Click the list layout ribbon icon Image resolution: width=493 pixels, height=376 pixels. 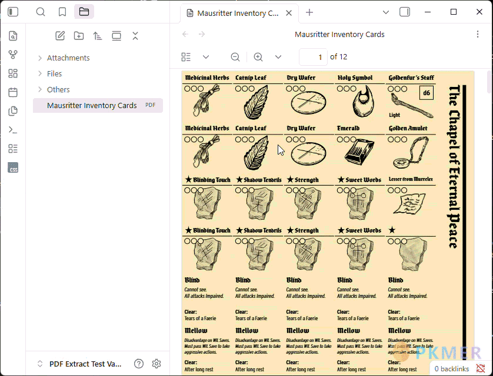[x=13, y=149]
